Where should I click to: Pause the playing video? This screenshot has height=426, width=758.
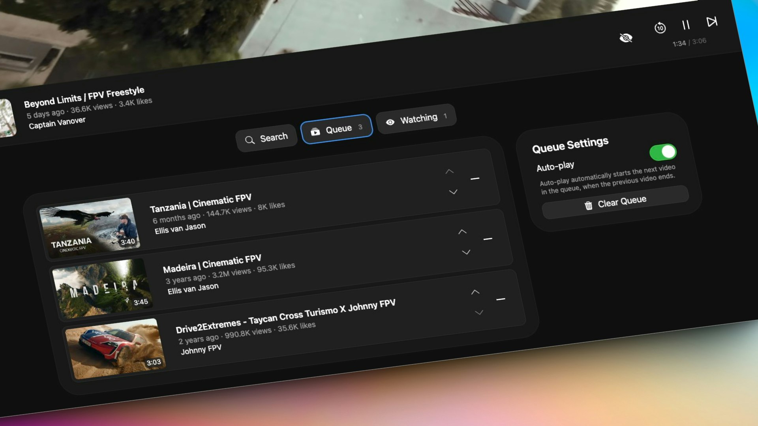pos(686,25)
